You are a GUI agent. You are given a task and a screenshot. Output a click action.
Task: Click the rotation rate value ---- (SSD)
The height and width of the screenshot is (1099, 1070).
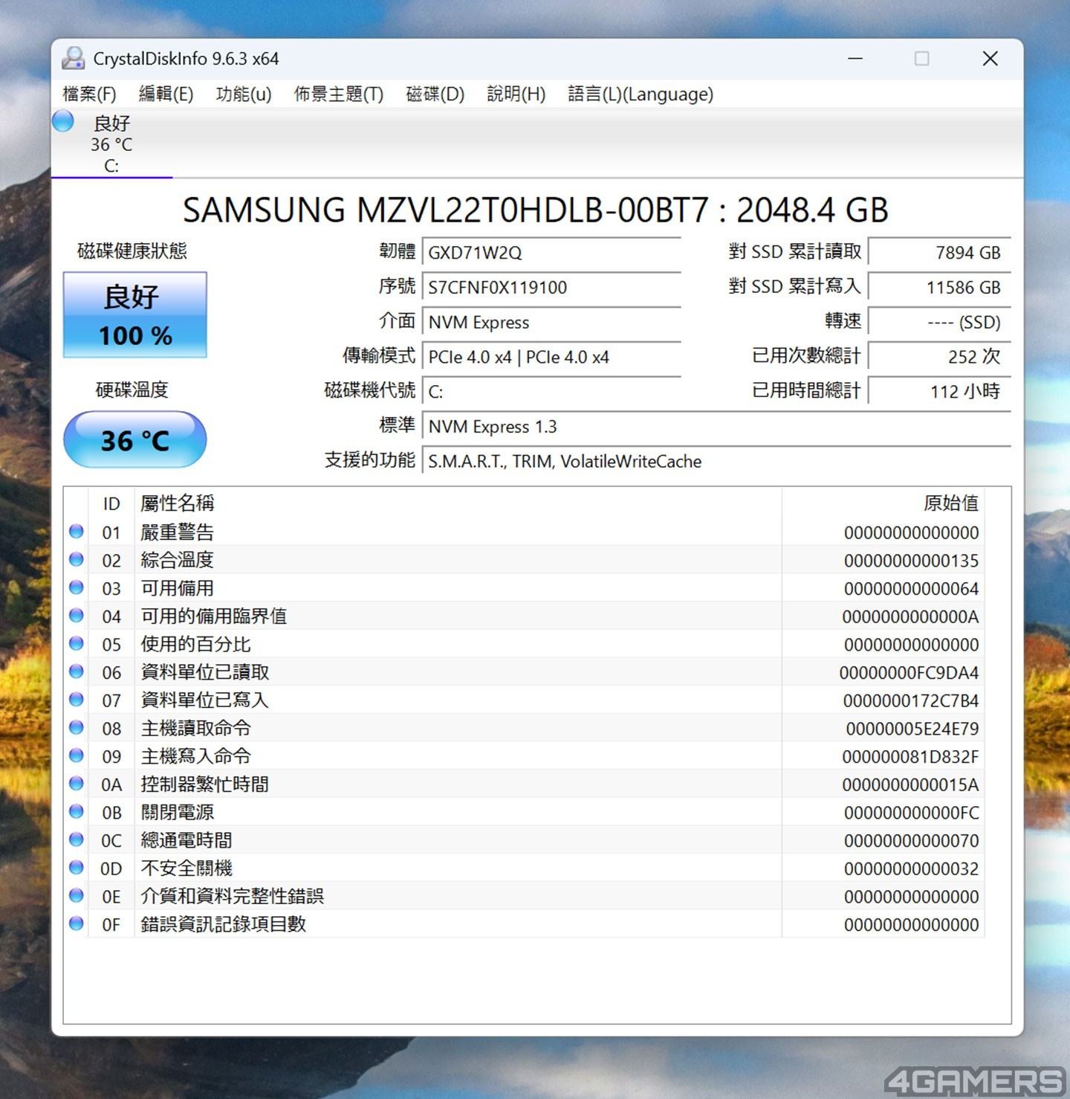click(940, 322)
